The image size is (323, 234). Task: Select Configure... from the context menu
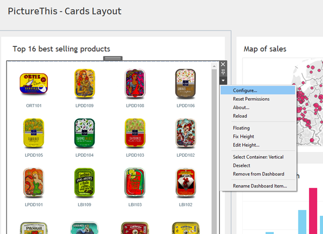point(245,91)
